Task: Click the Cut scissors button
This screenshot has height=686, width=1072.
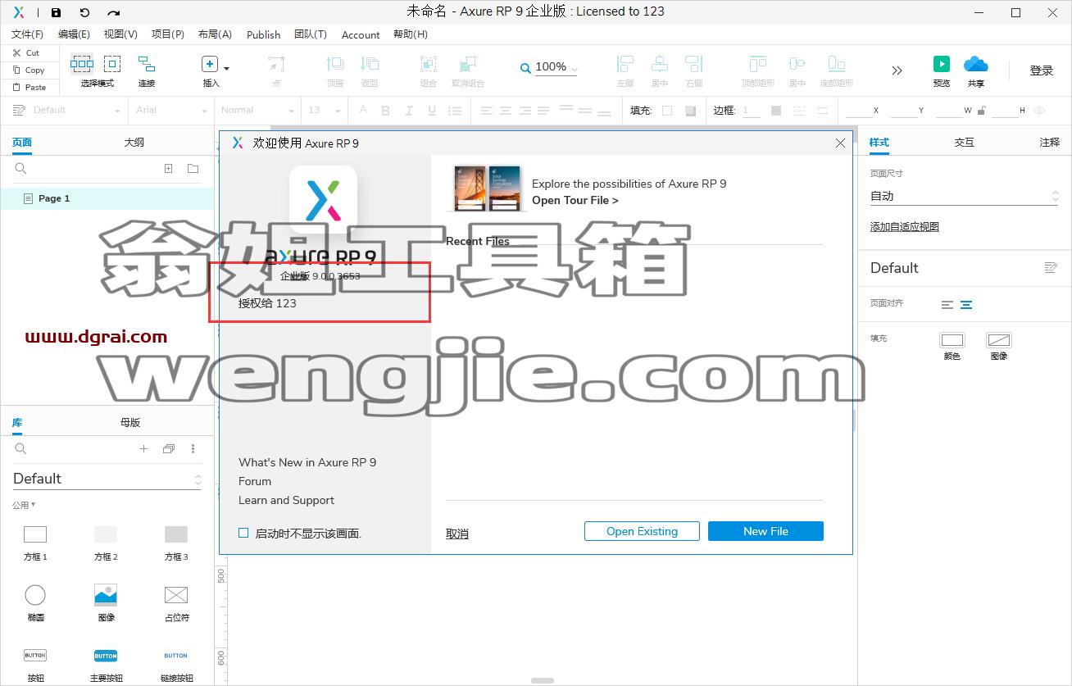Action: point(26,52)
